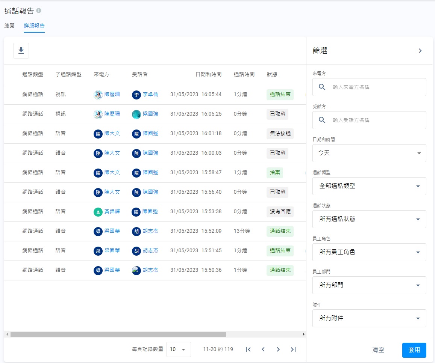This screenshot has height=363, width=441.
Task: Click the 李卓倫 receiver avatar icon
Action: [136, 95]
